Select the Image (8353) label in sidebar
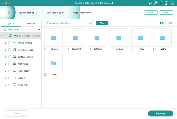This screenshot has width=177, height=119. (x=24, y=71)
